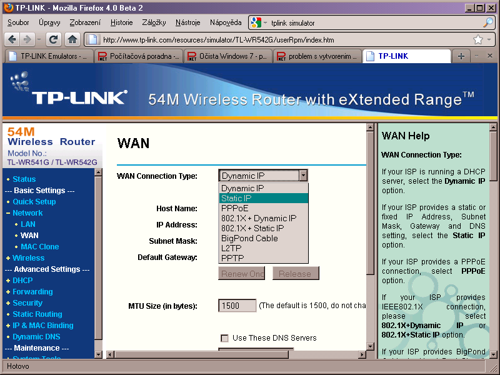This screenshot has height=375, width=500.
Task: Click the Reload page icon
Action: pos(54,39)
